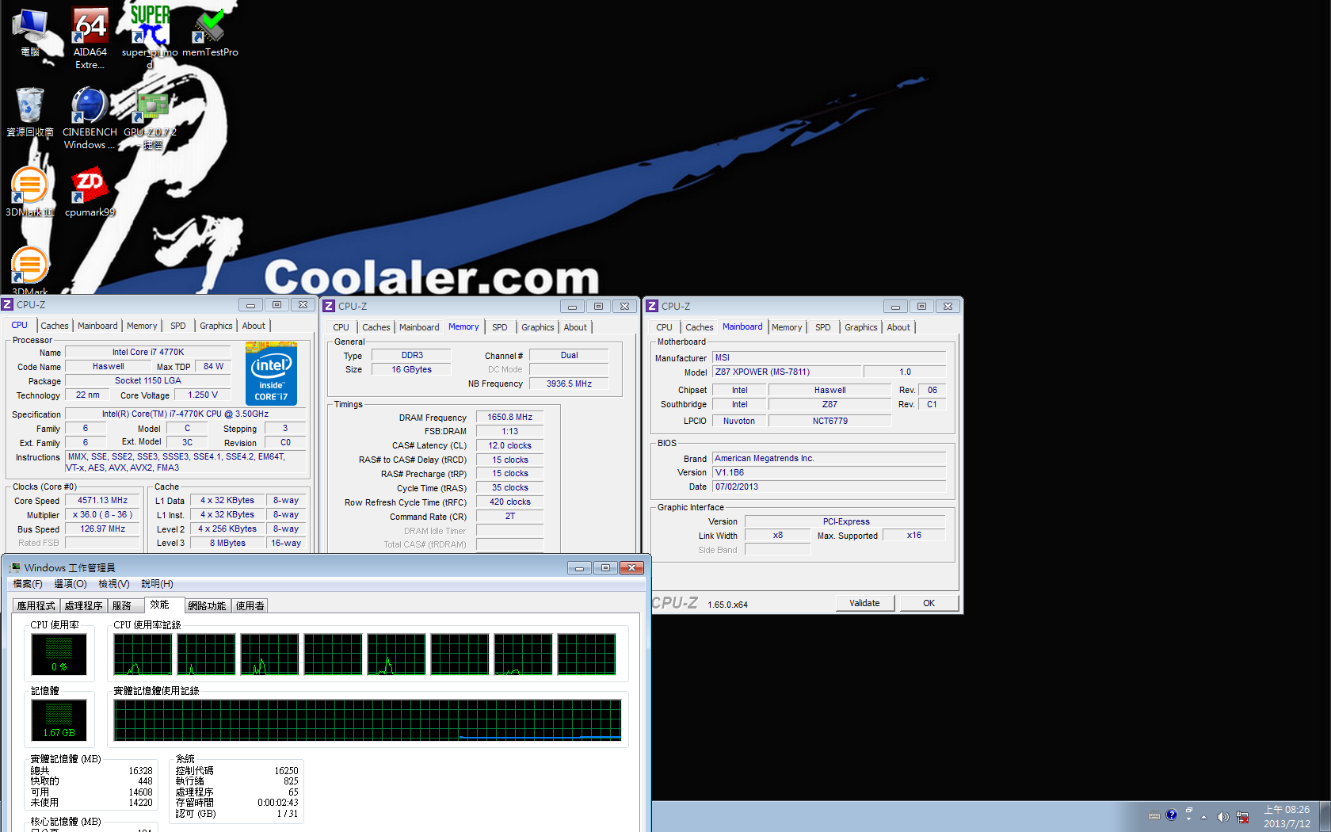Image resolution: width=1331 pixels, height=832 pixels.
Task: Click the Multiplier value x 36.0 ( 8 - 36 )
Action: pos(103,514)
